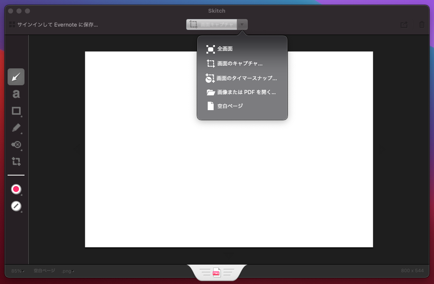Click the stroke style circle below the color swatch
434x284 pixels.
16,206
